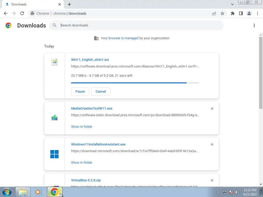Image resolution: width=263 pixels, height=197 pixels.
Task: Open Chrome's three-dot menu in toolbar
Action: click(257, 13)
